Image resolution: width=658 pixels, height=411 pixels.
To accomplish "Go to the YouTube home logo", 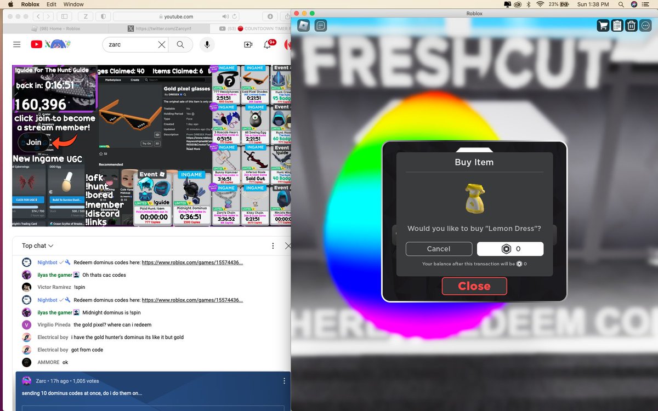I will (37, 44).
